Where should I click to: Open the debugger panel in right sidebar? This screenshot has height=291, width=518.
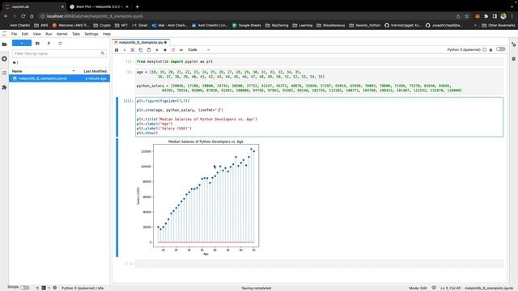pyautogui.click(x=514, y=59)
